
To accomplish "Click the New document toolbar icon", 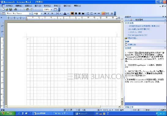I will coord(3,9).
